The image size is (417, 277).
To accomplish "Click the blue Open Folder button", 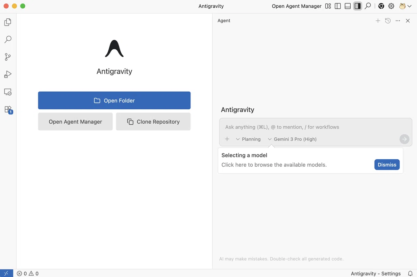I will pos(114,100).
